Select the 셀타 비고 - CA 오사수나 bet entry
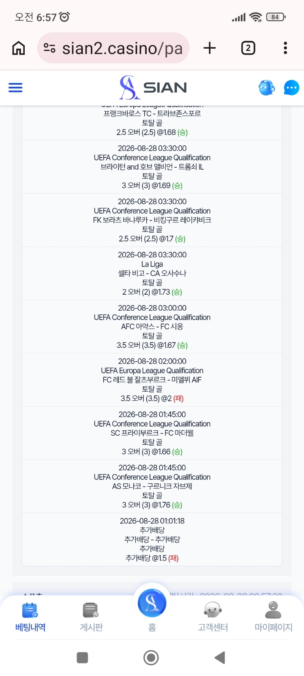 152,273
